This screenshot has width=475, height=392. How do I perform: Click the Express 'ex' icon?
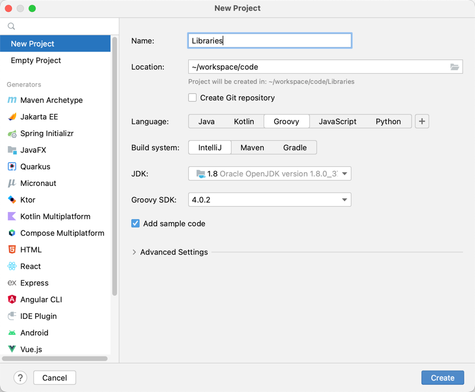point(12,283)
